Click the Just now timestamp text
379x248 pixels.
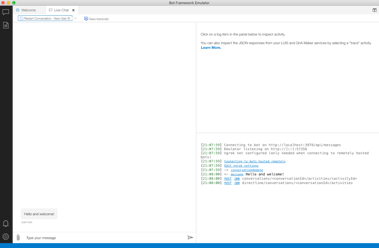(x=27, y=222)
